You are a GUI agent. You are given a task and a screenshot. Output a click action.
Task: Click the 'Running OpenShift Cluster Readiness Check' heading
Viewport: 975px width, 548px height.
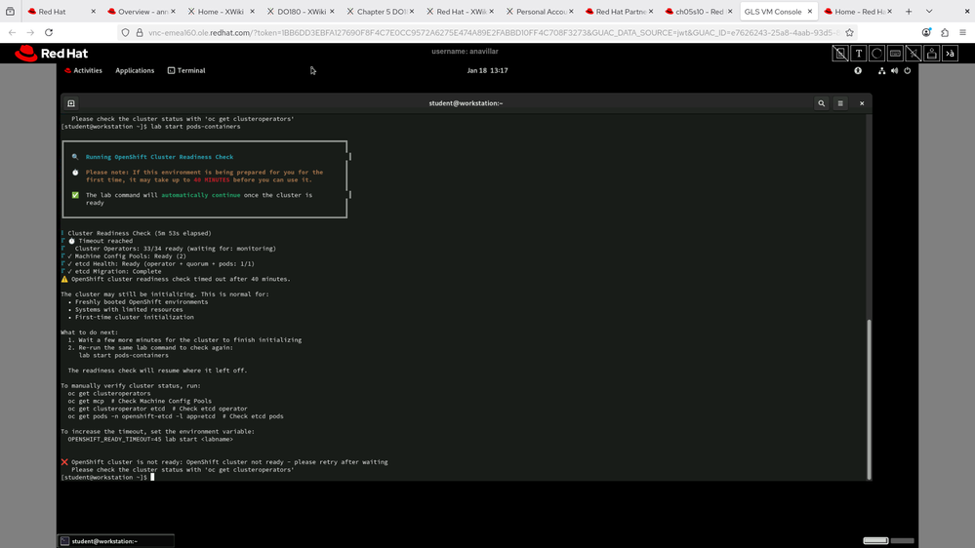159,157
